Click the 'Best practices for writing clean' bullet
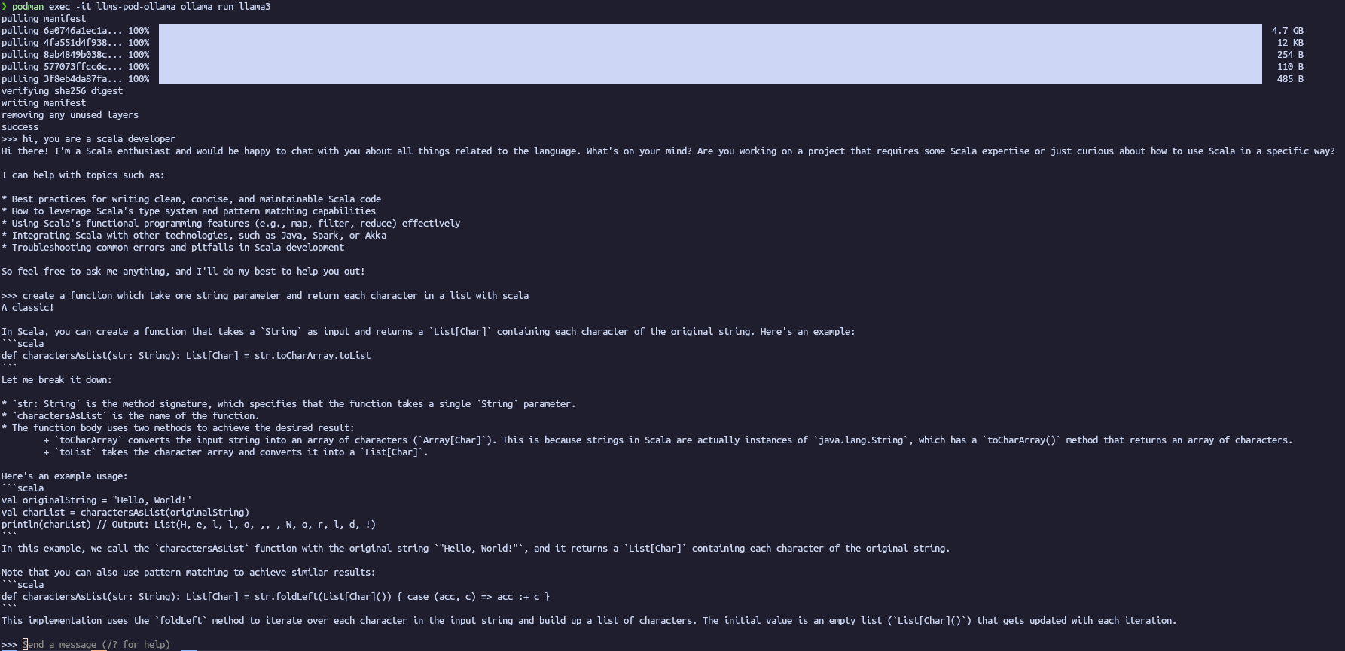The image size is (1345, 651). (x=197, y=199)
